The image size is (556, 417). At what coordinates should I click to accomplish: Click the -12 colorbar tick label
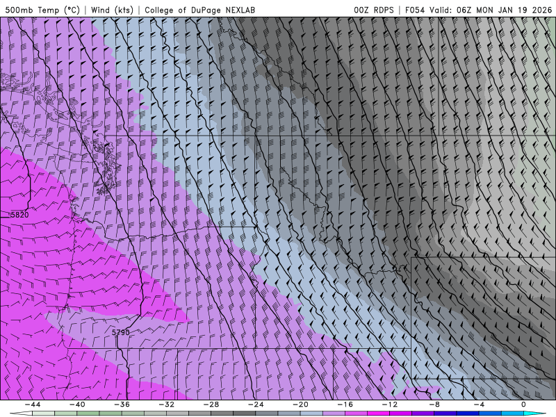pos(390,404)
